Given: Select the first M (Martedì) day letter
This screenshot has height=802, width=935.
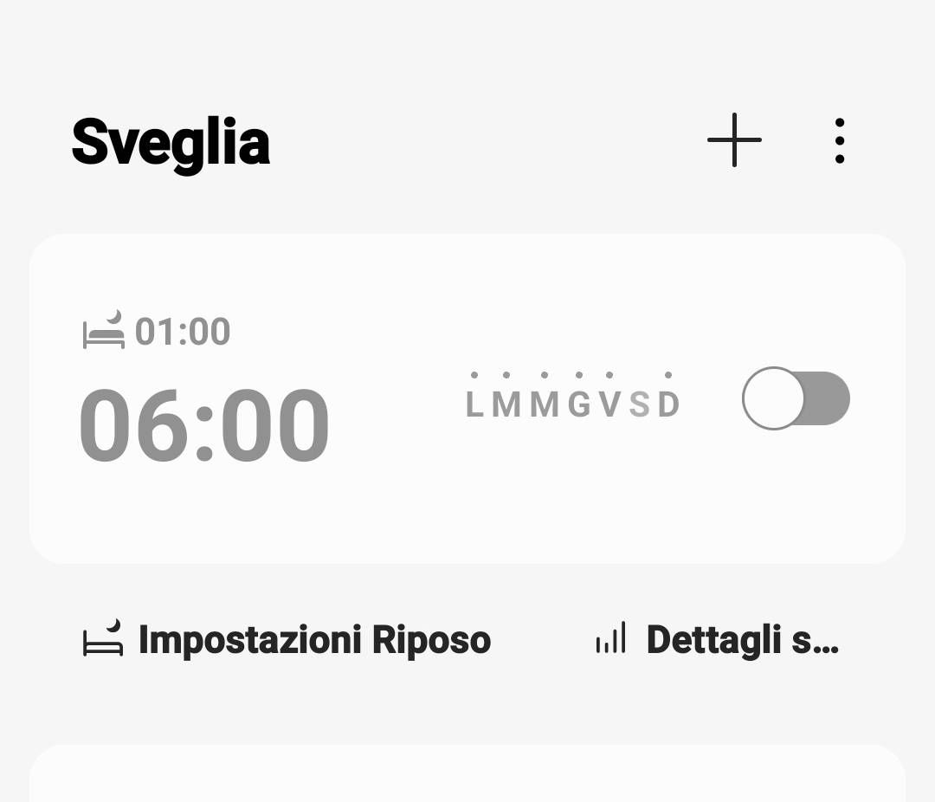Looking at the screenshot, I should coord(507,404).
